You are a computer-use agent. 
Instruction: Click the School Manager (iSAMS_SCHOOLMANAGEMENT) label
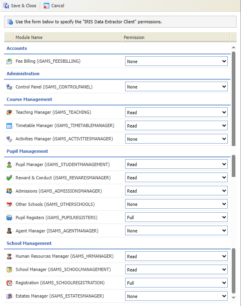coord(63,269)
